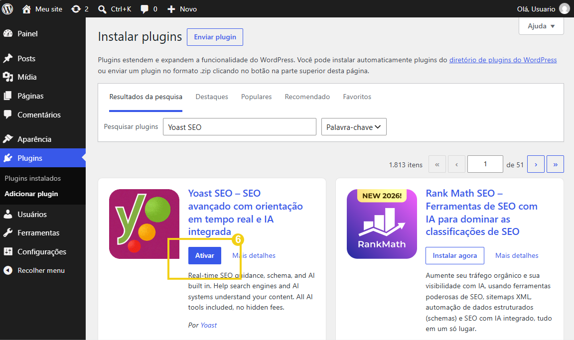The width and height of the screenshot is (574, 340).
Task: Open Mídia menu label
Action: pos(27,77)
